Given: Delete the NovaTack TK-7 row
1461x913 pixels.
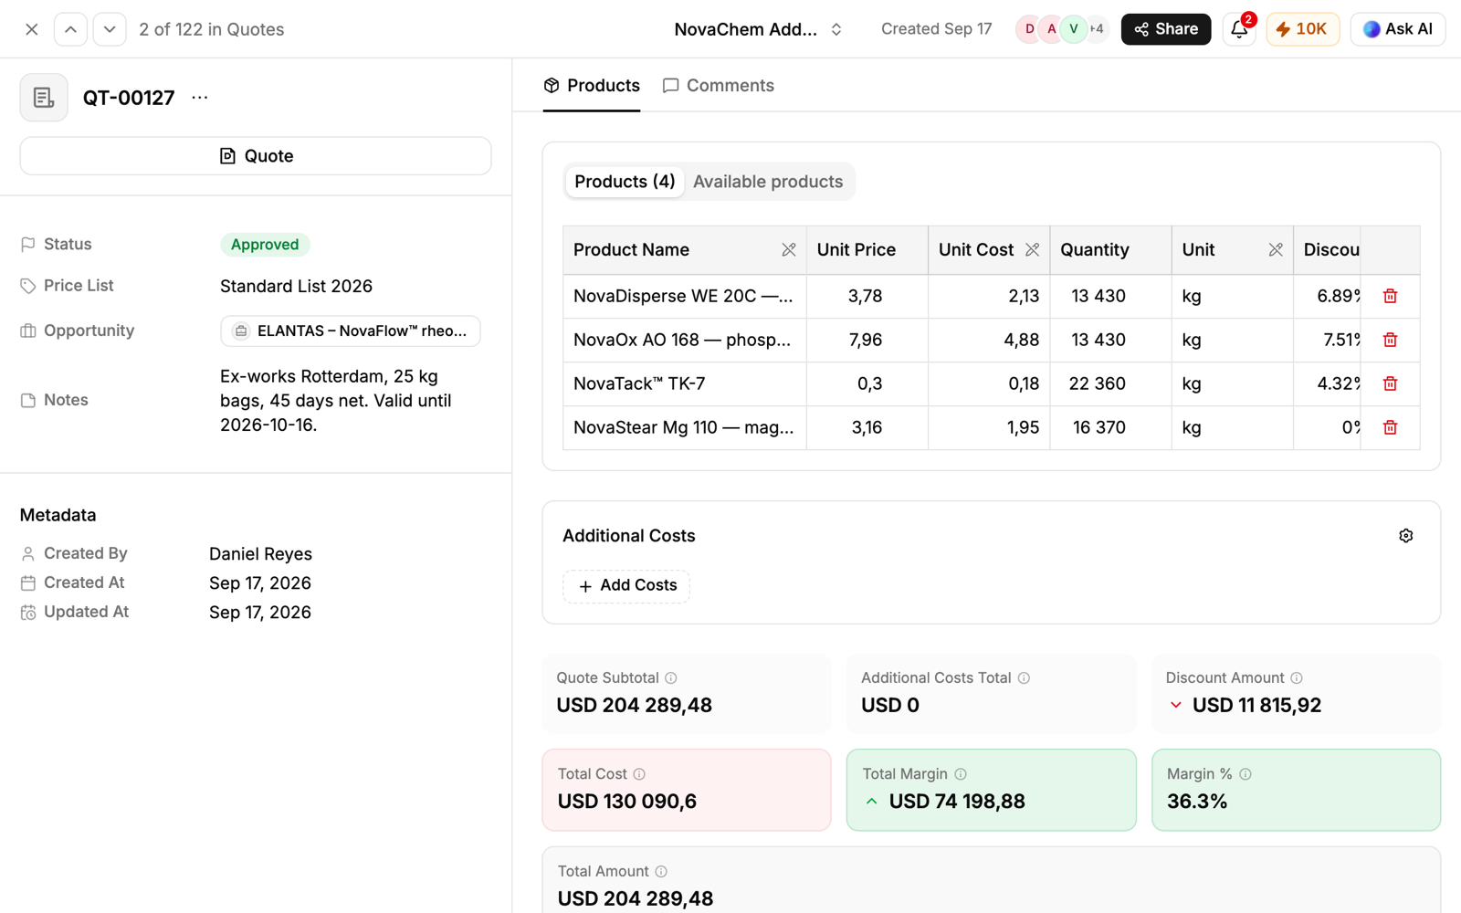Looking at the screenshot, I should (x=1390, y=383).
